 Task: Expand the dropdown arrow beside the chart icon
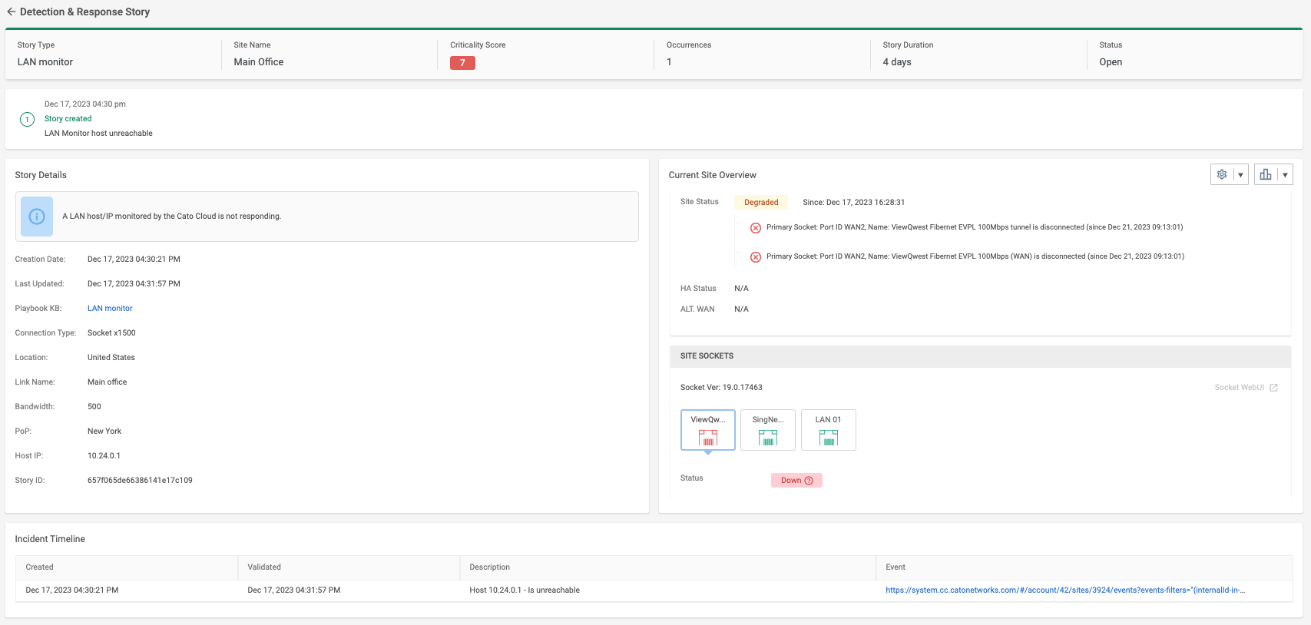pos(1285,175)
